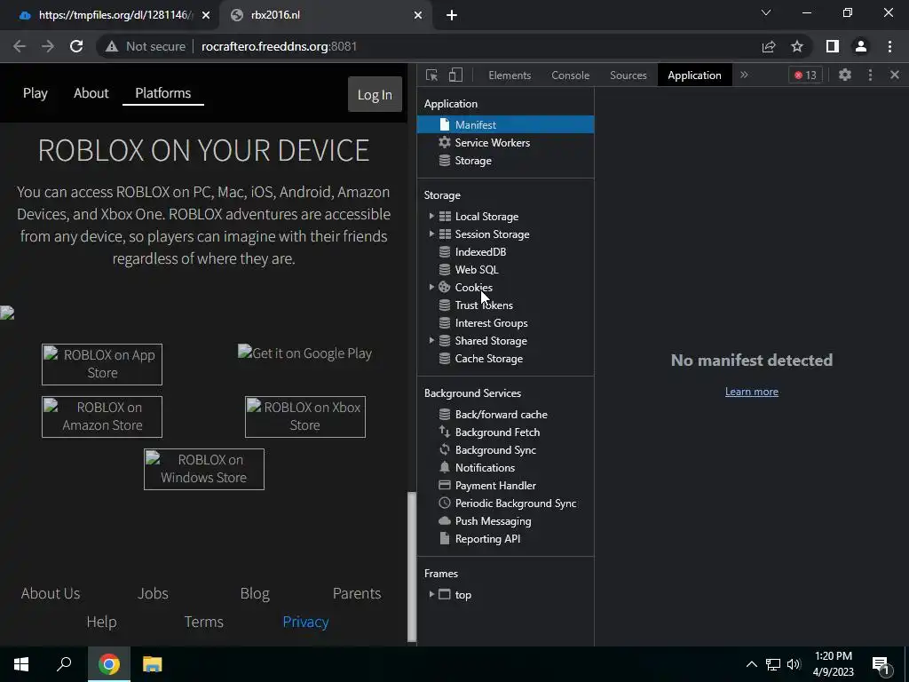Viewport: 909px width, 682px height.
Task: Open the Terms footer link
Action: tap(203, 622)
